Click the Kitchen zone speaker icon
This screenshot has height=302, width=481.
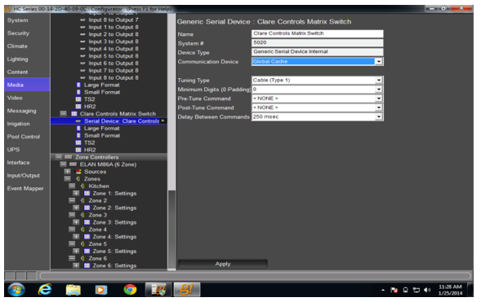82,186
